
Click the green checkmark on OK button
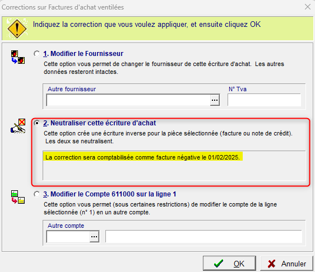(219, 264)
